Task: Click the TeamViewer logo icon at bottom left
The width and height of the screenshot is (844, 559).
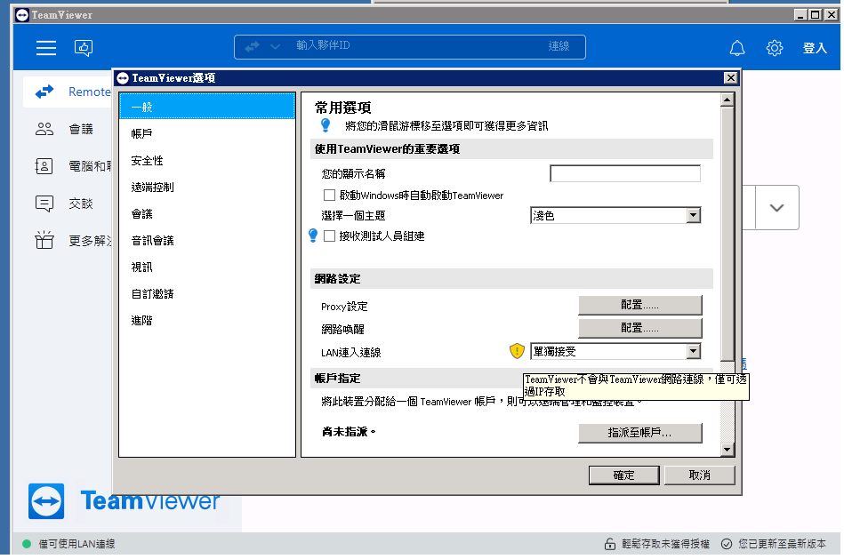Action: 46,501
